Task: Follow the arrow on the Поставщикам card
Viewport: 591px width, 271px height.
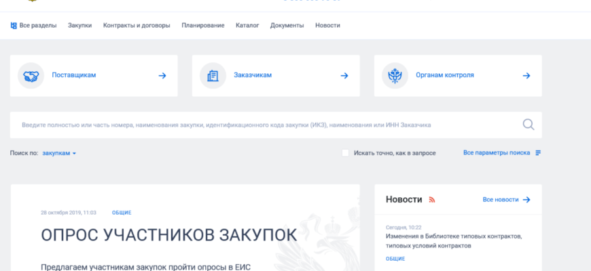Action: 162,76
